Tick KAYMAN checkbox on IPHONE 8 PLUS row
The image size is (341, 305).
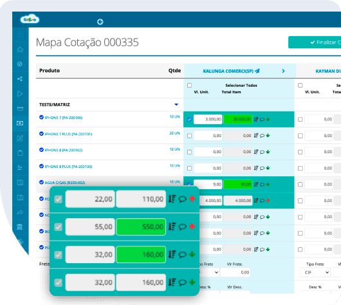(300, 168)
